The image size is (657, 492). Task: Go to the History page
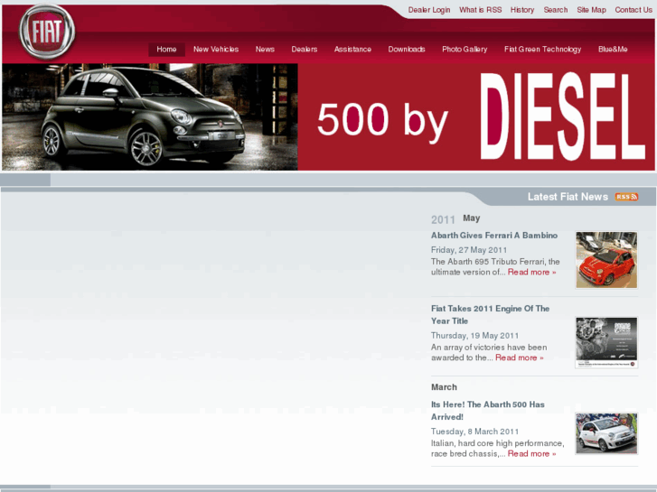(522, 10)
